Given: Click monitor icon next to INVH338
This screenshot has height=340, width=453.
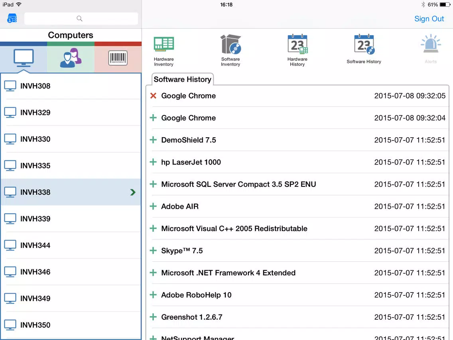Looking at the screenshot, I should point(10,192).
